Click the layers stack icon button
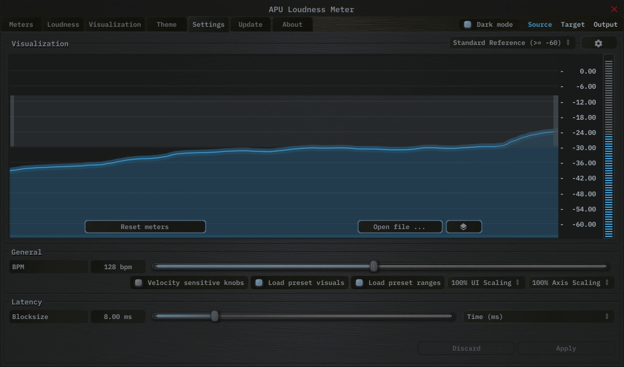 click(463, 227)
